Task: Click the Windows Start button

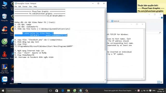Action: tap(3, 91)
